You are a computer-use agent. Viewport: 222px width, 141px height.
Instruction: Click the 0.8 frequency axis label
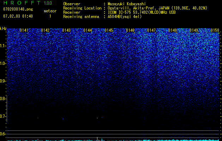3,99
